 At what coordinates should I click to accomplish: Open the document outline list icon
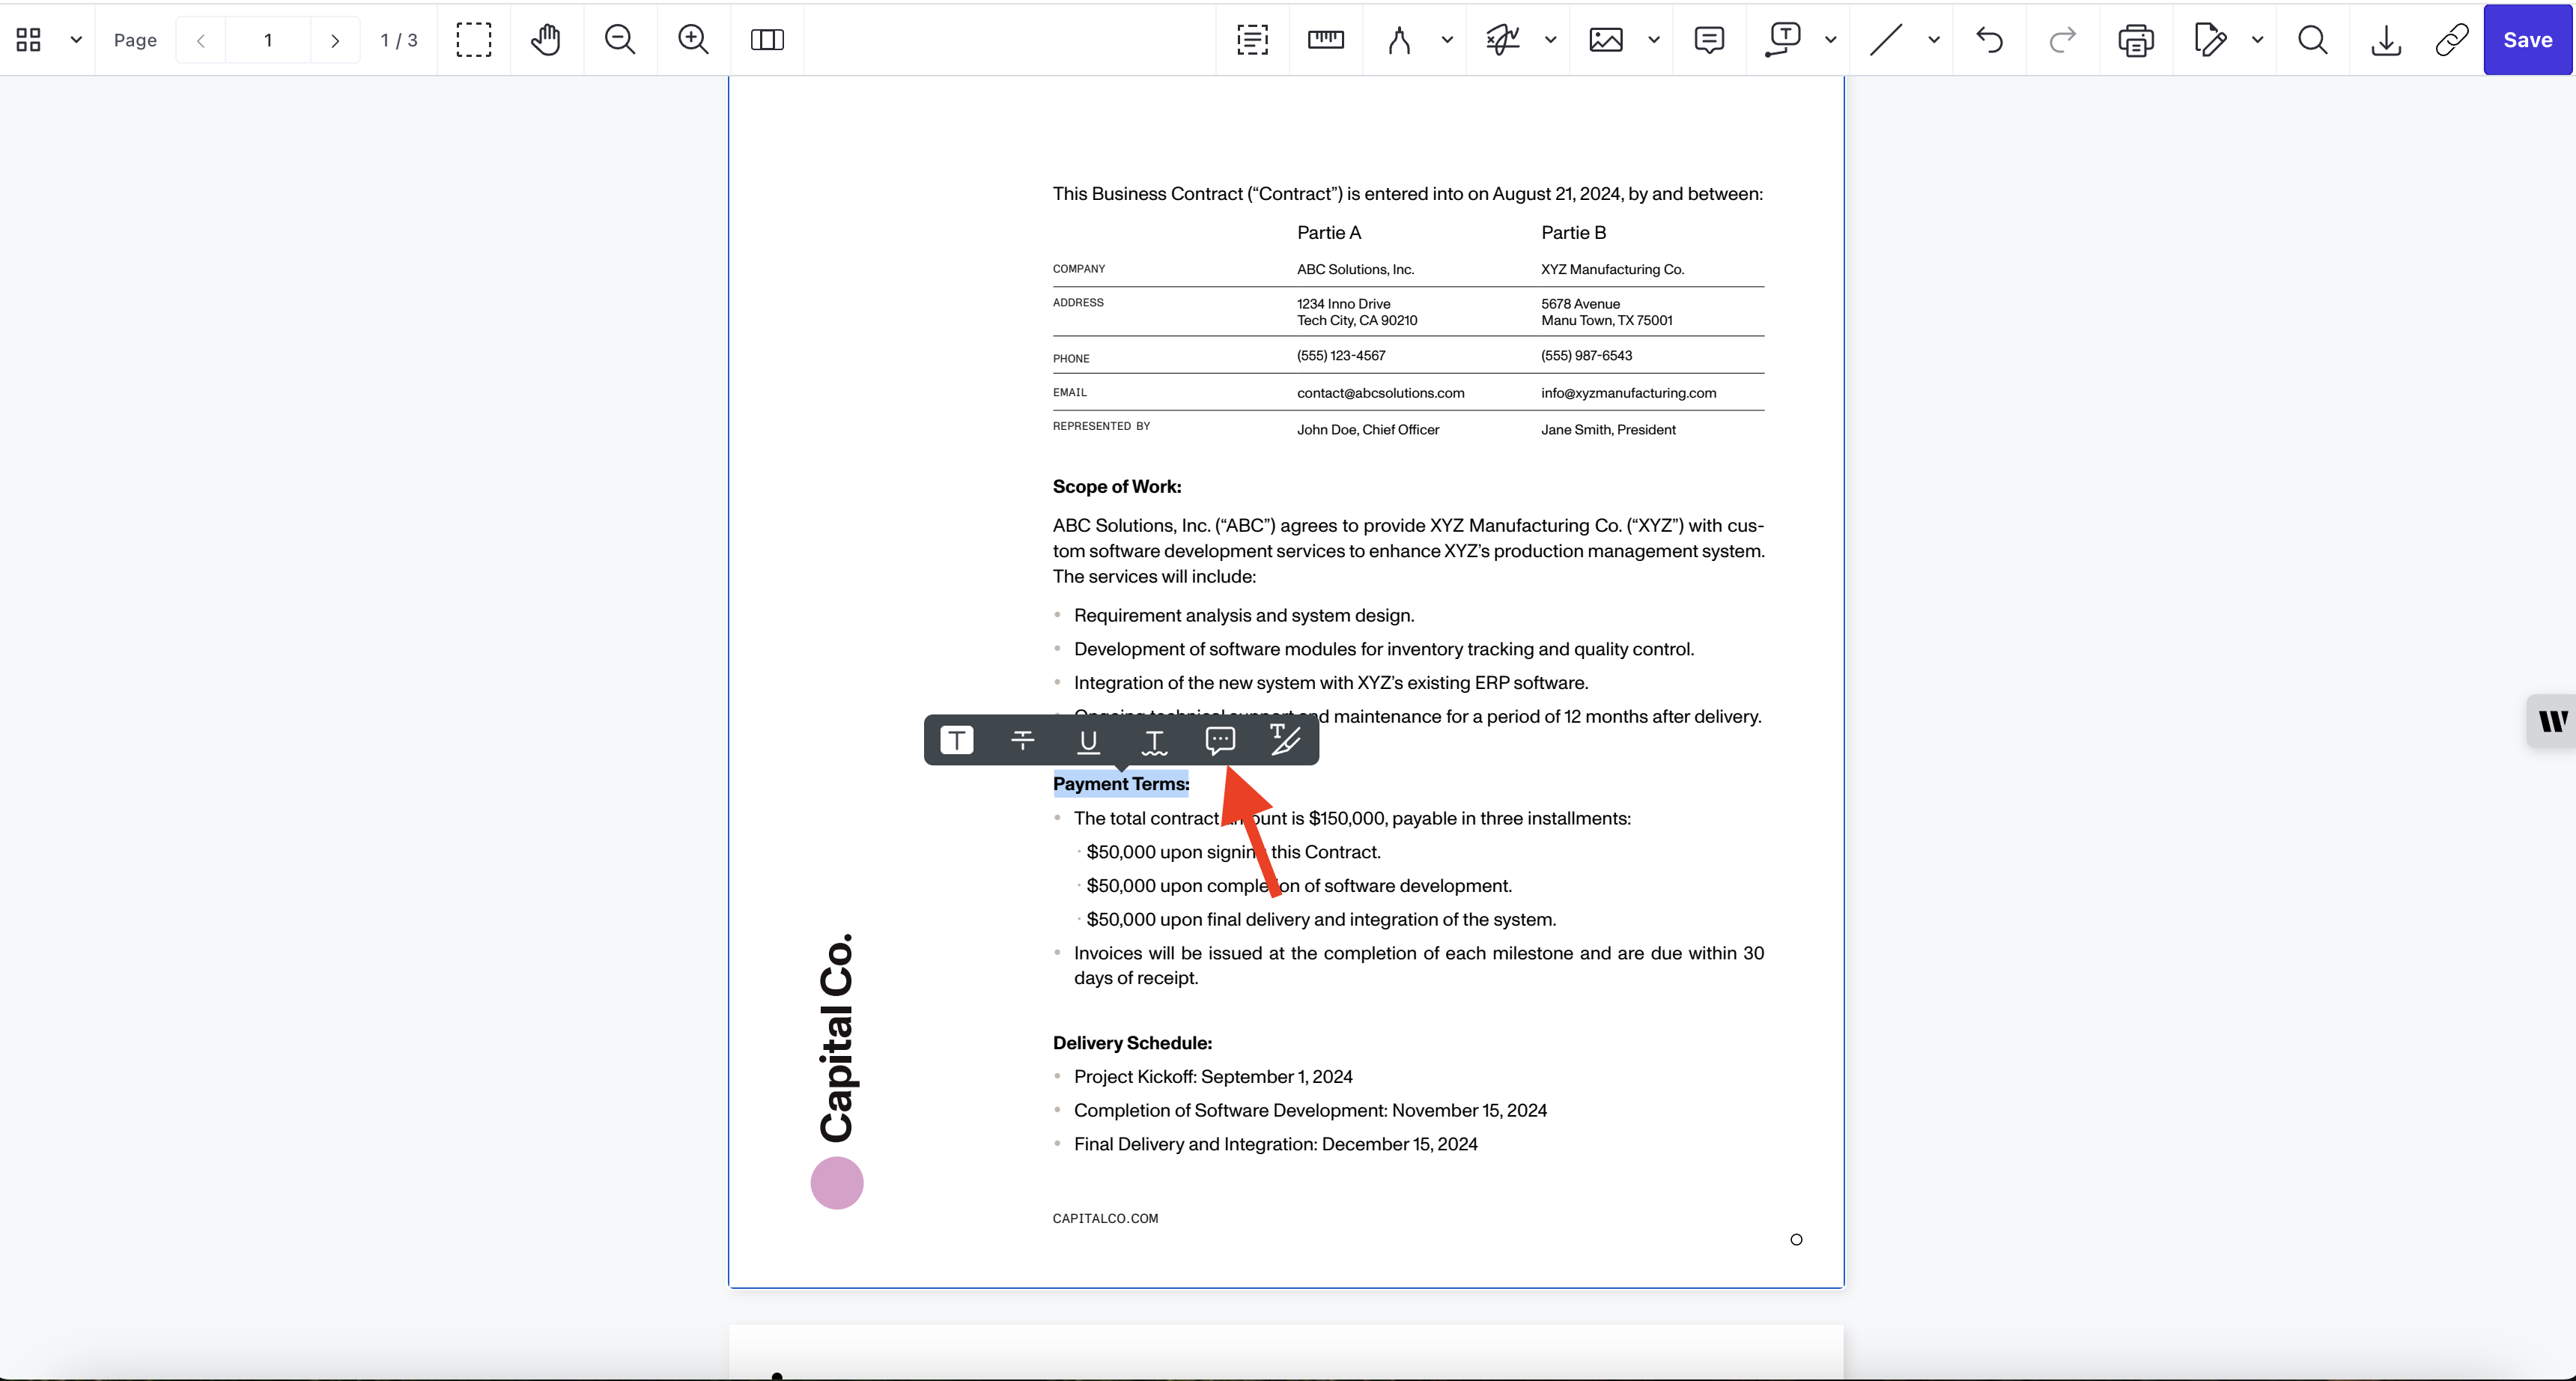pyautogui.click(x=1252, y=40)
